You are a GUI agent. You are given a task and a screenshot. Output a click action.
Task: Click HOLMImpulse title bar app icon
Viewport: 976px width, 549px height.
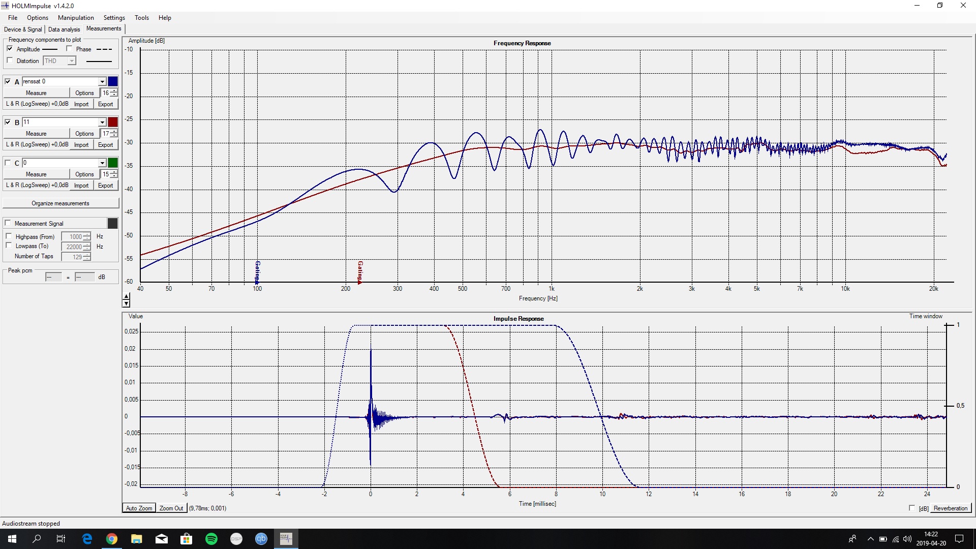pyautogui.click(x=5, y=6)
